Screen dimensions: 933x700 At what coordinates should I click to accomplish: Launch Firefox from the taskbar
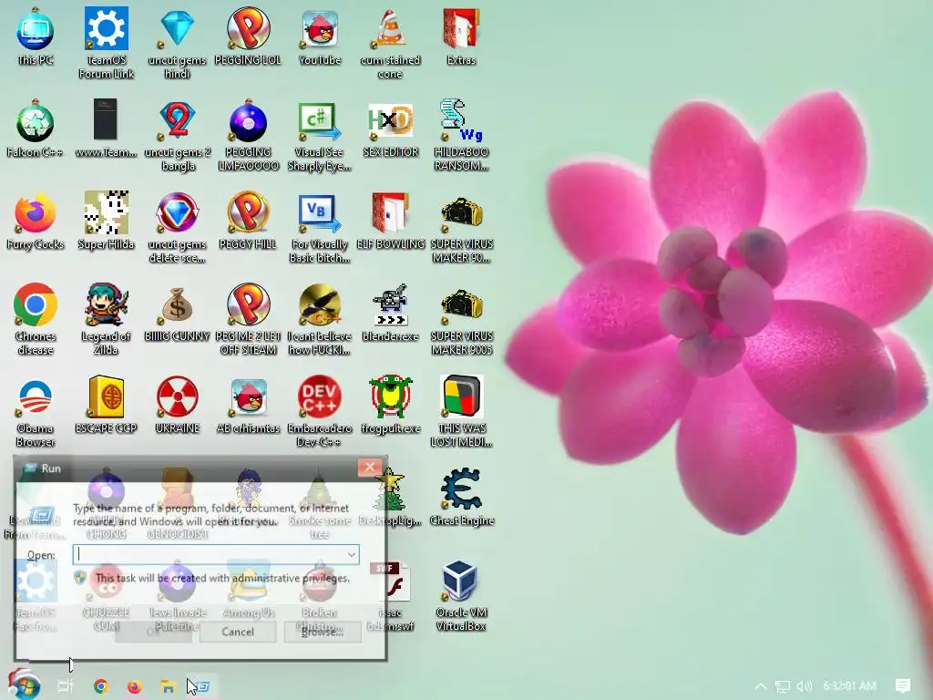[x=135, y=686]
